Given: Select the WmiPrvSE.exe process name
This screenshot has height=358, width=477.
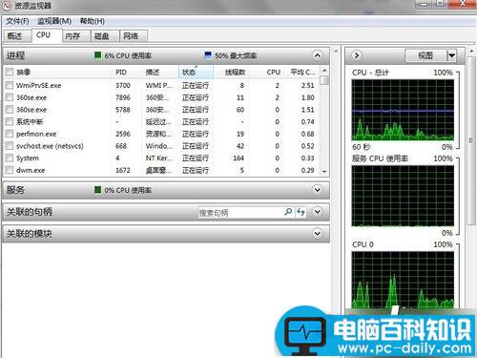Looking at the screenshot, I should tap(38, 85).
